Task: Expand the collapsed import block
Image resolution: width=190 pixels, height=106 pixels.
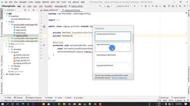Action: click(x=58, y=20)
